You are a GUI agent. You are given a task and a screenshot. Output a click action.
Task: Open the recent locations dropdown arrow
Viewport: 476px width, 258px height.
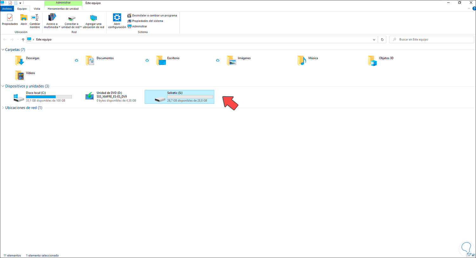[x=18, y=40]
